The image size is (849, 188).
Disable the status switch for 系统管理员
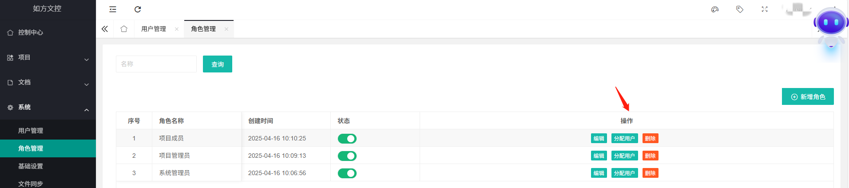click(347, 173)
